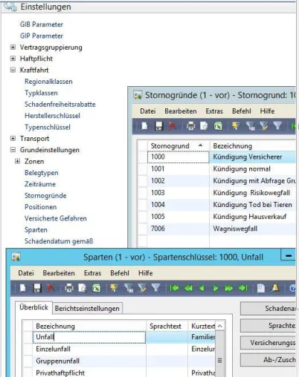Open Bearbeiten menu in Sparten window
Screen dimensions: 299x377
pyautogui.click(x=59, y=273)
